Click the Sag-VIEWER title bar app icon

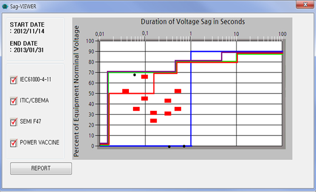(5, 7)
